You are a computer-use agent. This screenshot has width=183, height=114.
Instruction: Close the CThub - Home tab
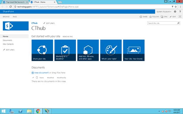pos(54,2)
